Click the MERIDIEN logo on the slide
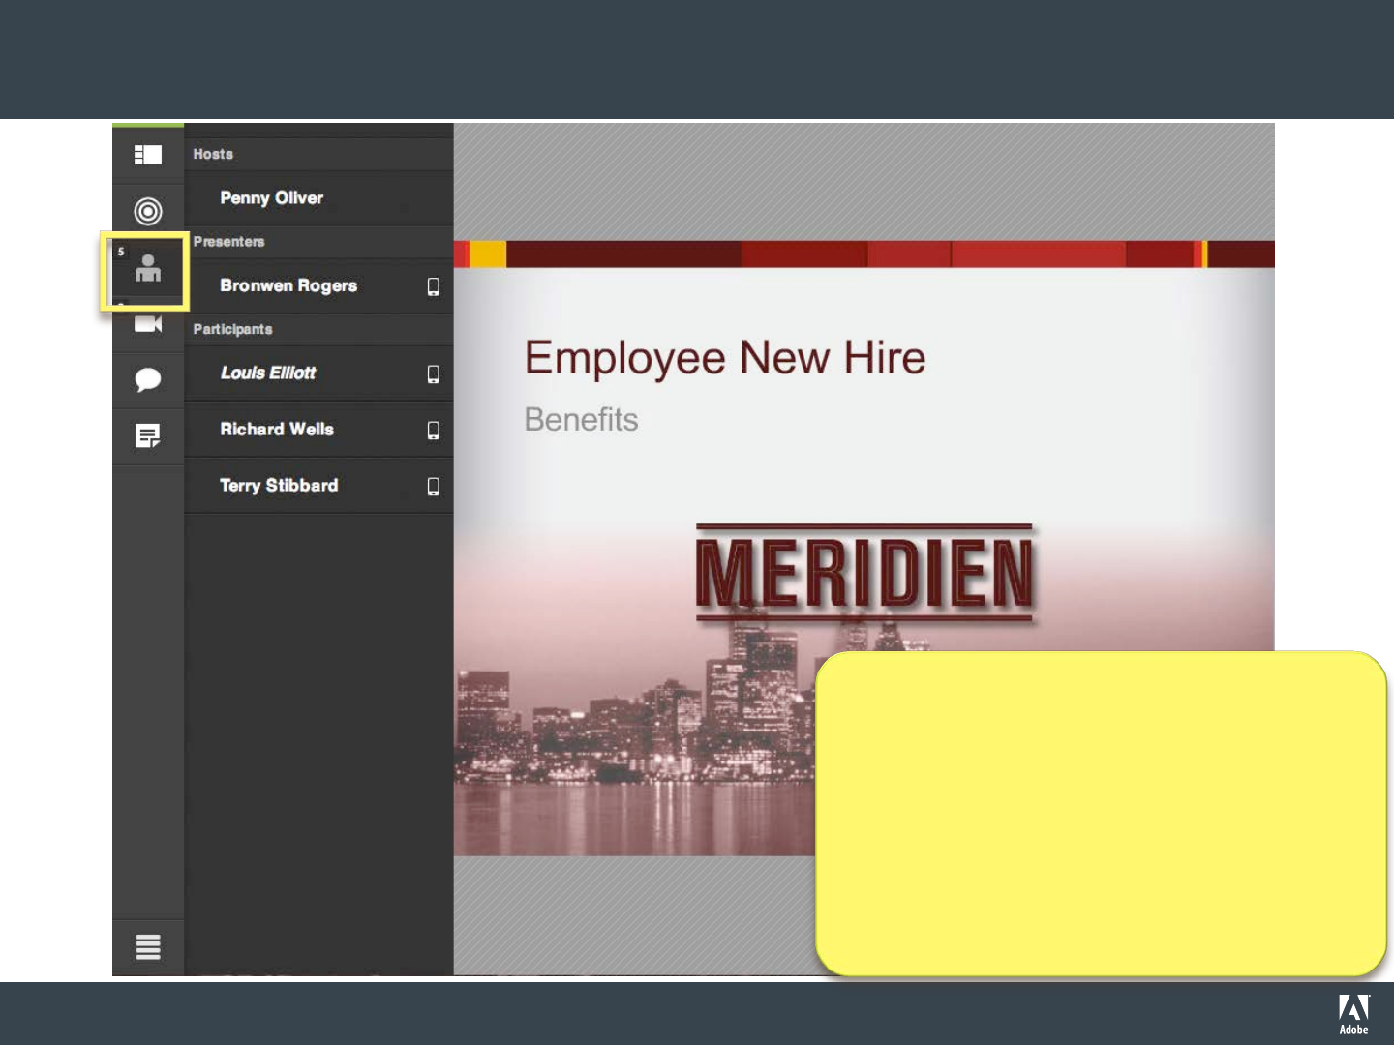Viewport: 1394px width, 1045px height. tap(864, 573)
